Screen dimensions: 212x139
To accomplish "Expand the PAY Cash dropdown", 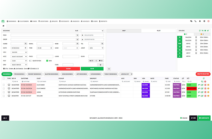I will [19, 61].
